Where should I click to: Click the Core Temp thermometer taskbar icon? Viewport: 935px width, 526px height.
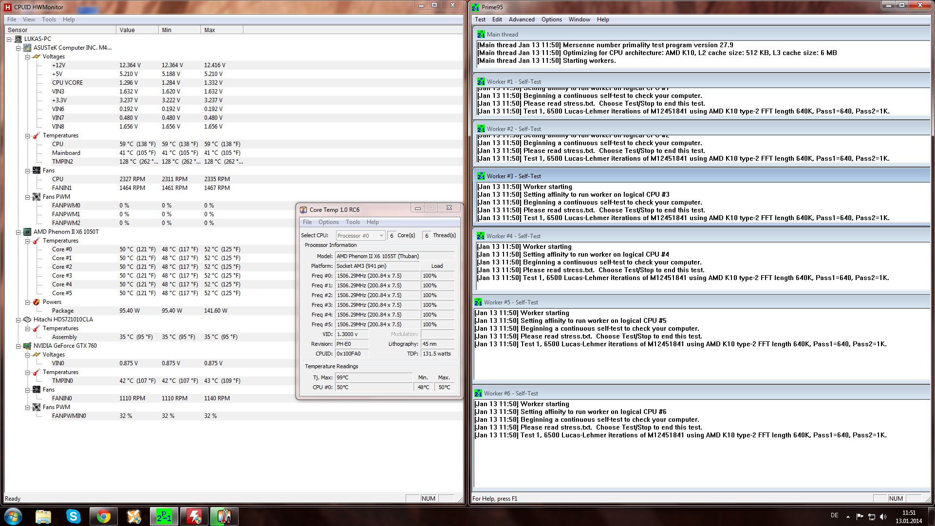click(x=224, y=516)
